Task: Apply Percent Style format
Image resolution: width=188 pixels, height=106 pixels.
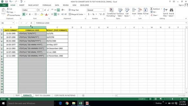Action: [93, 14]
